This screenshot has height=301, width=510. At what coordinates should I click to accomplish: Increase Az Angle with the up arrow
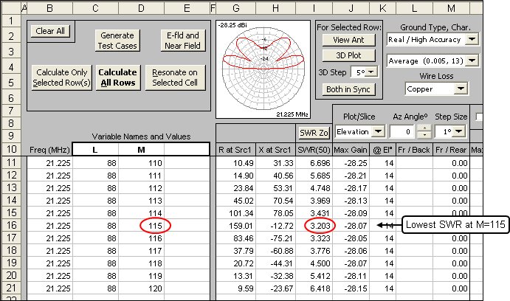point(424,128)
